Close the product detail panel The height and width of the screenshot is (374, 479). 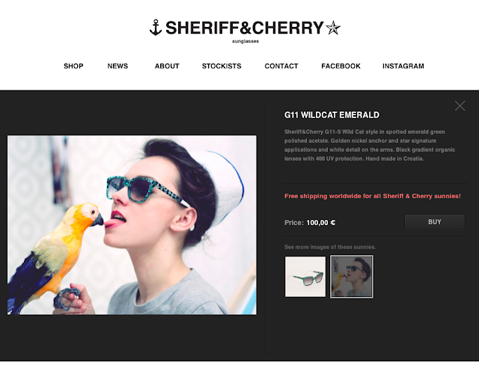tap(460, 106)
